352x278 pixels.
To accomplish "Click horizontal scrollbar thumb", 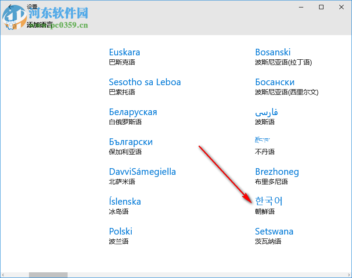I will 48,275.
